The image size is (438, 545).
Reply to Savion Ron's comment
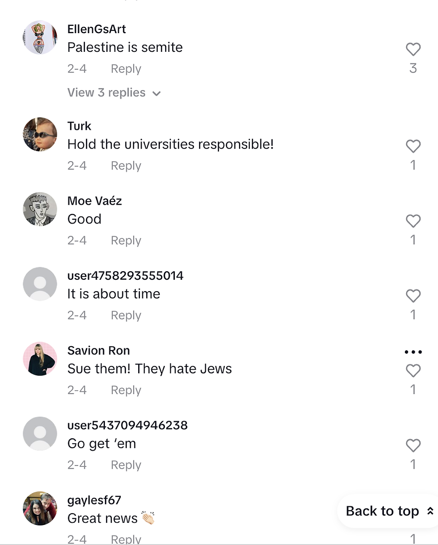tap(126, 390)
